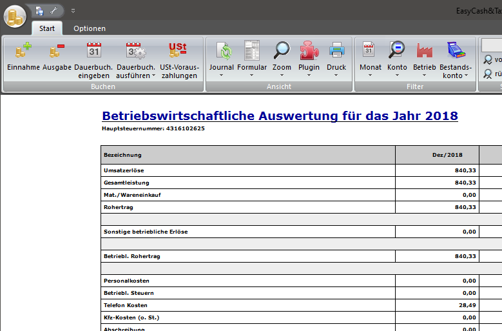Click USt-Vorauszahlungen icon
Screen dimensions: 502x331
pos(178,50)
